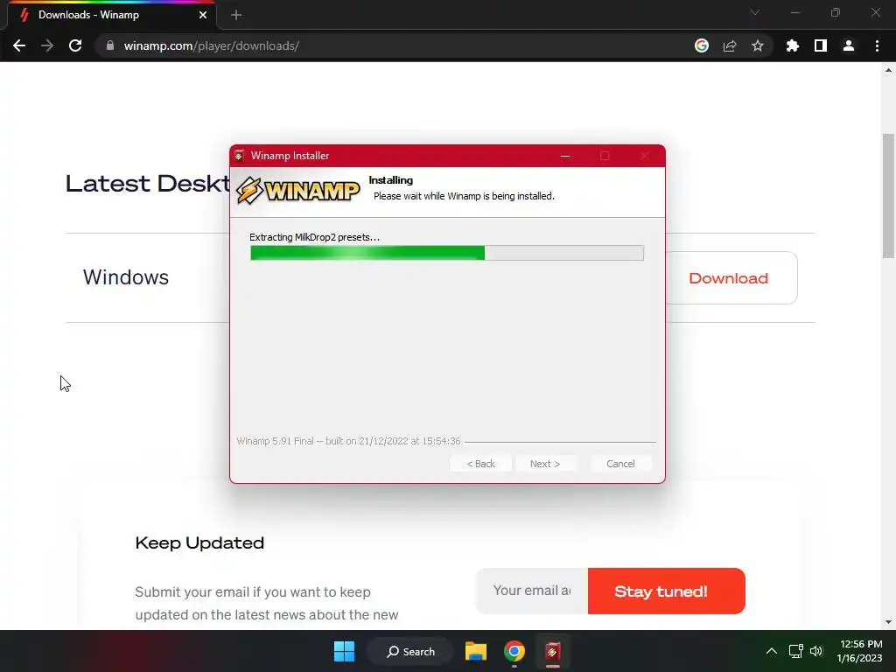896x672 pixels.
Task: Open File Explorer from taskbar
Action: tap(475, 651)
